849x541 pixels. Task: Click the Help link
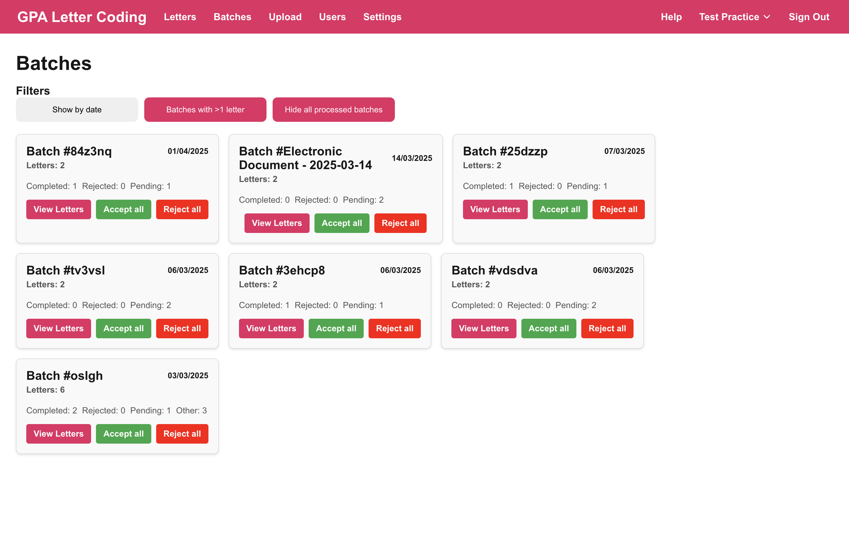pyautogui.click(x=671, y=17)
